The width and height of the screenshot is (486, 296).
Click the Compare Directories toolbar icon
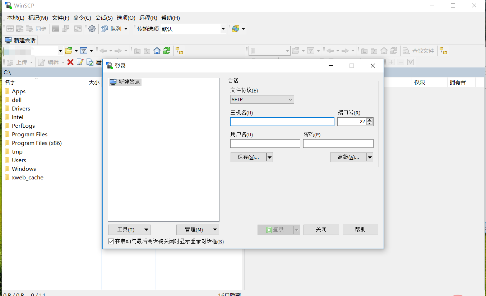pos(10,29)
